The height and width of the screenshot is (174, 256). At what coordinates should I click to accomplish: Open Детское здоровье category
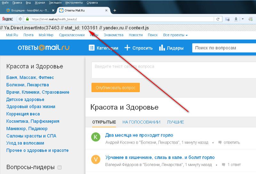point(25,99)
